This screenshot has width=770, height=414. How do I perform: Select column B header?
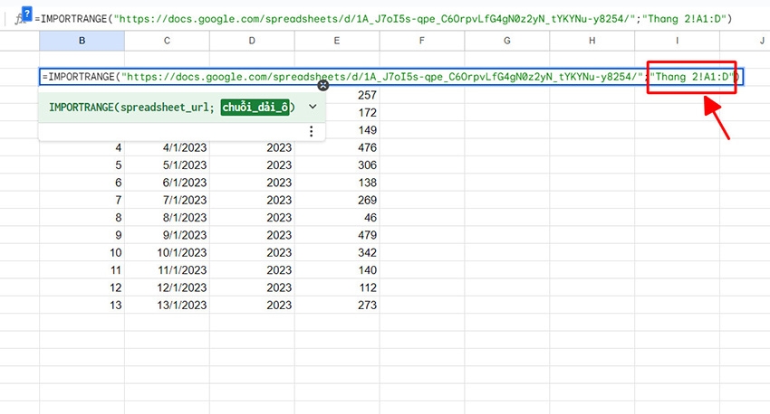[x=82, y=41]
